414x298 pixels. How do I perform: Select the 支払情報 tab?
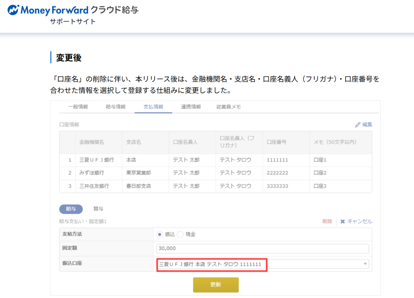coord(153,107)
